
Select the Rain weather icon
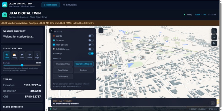tap(22, 56)
